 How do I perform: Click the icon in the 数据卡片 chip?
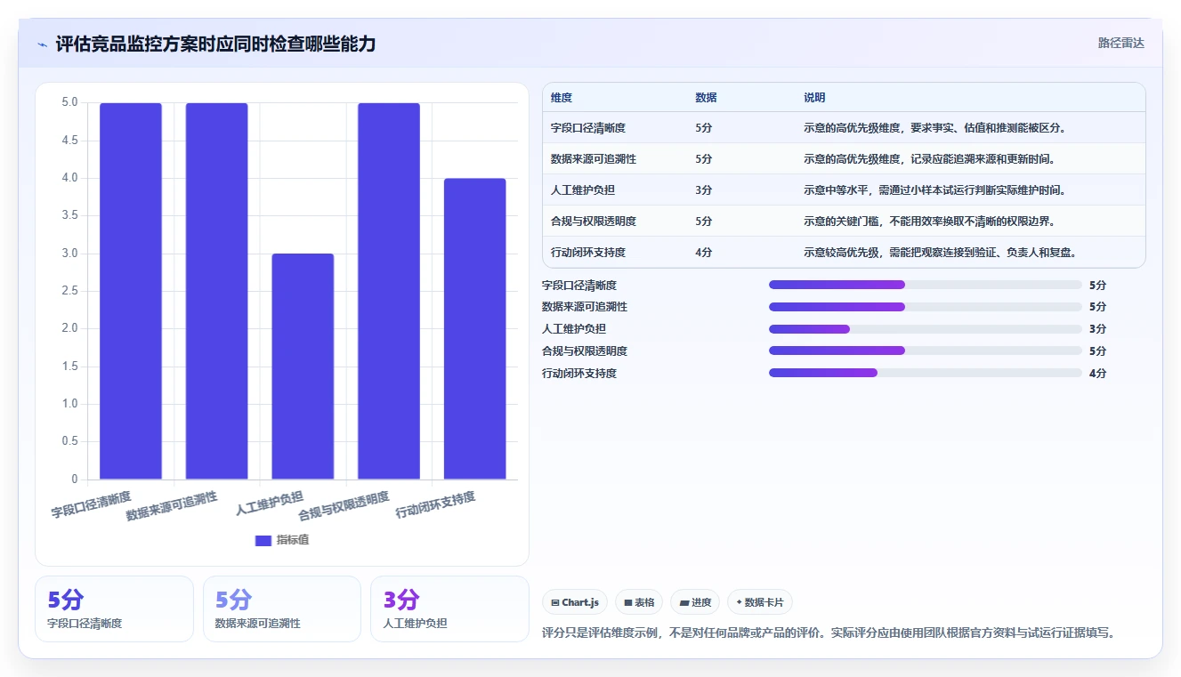(x=739, y=602)
